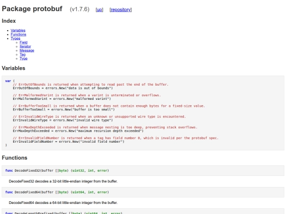This screenshot has width=286, height=214.
Task: Click the ErrBufferTooSmall declaration line
Action: point(64,109)
